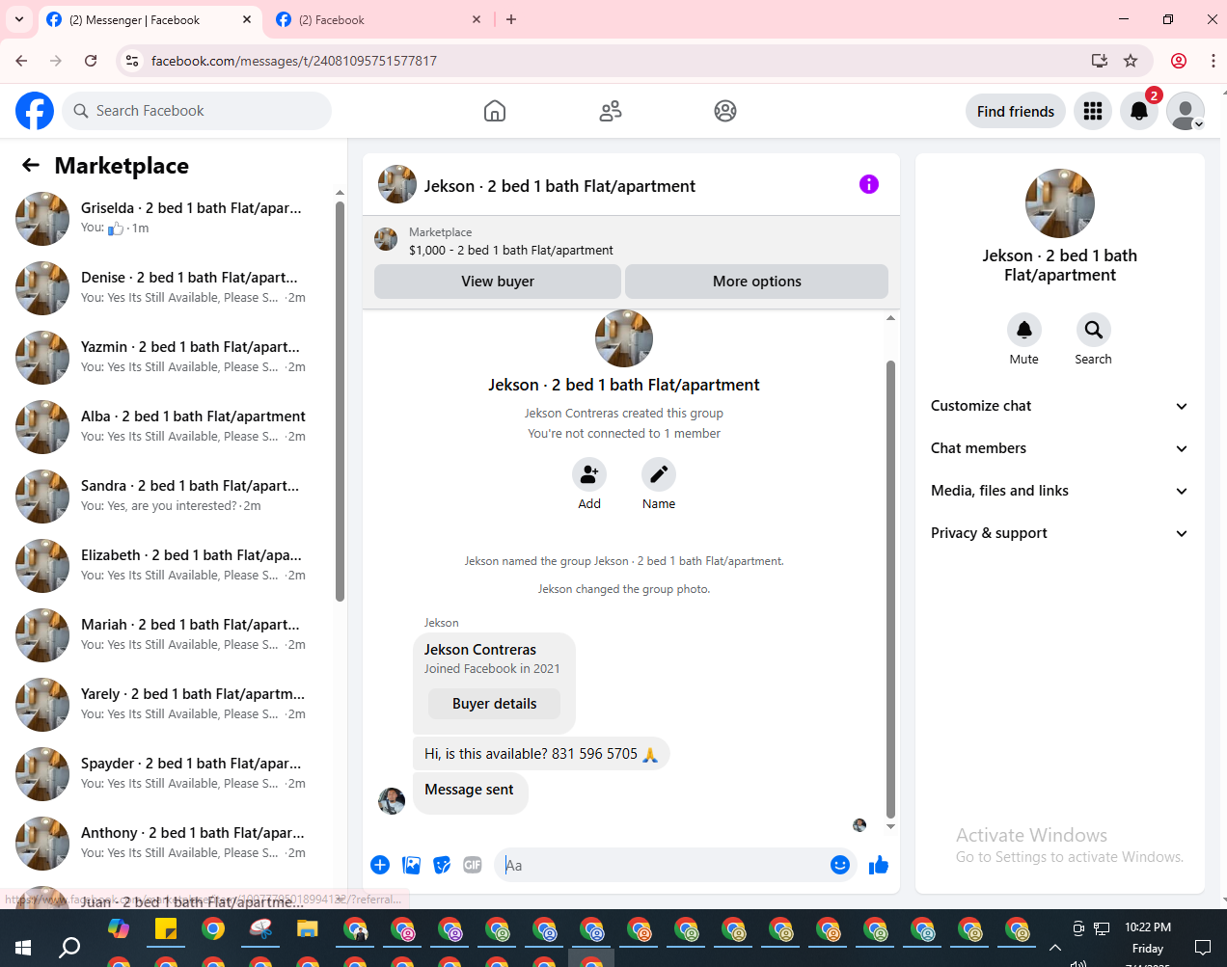Open more actions plus icon in composer
This screenshot has height=967, width=1227.
tap(380, 865)
